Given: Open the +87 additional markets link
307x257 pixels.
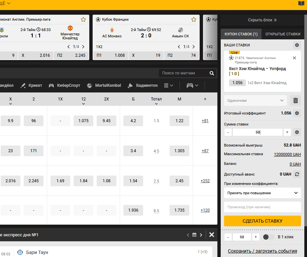Looking at the screenshot, I should coord(205,151).
